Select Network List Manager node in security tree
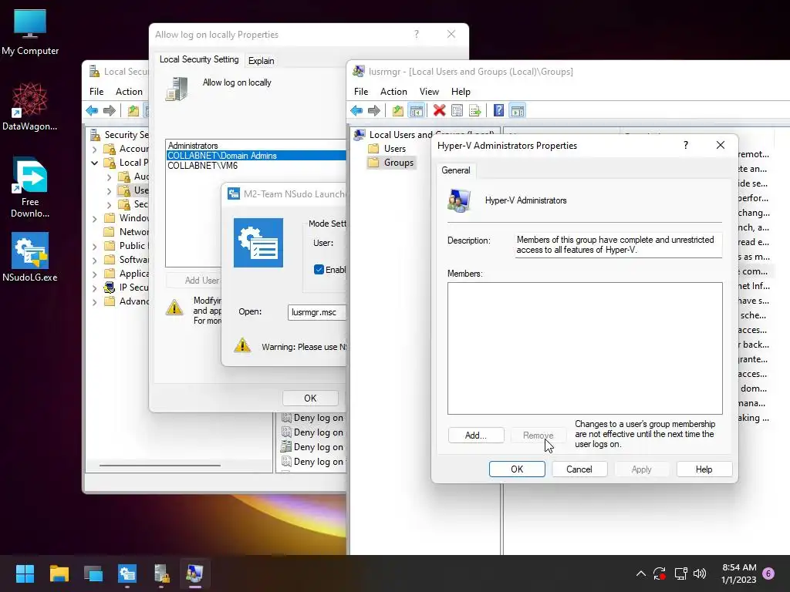The width and height of the screenshot is (790, 592). coord(126,232)
